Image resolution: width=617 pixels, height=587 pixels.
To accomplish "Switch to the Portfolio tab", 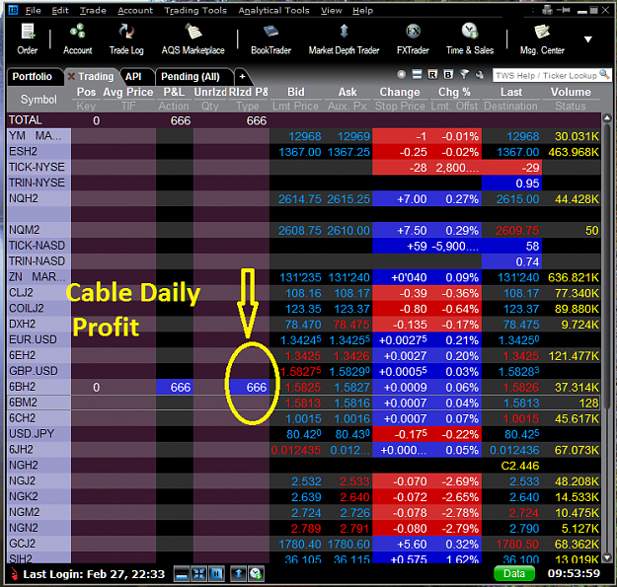I will 34,77.
